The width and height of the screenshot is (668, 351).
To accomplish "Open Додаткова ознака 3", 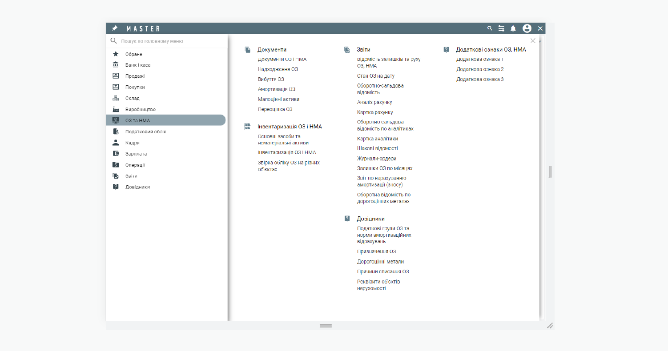I will point(480,79).
